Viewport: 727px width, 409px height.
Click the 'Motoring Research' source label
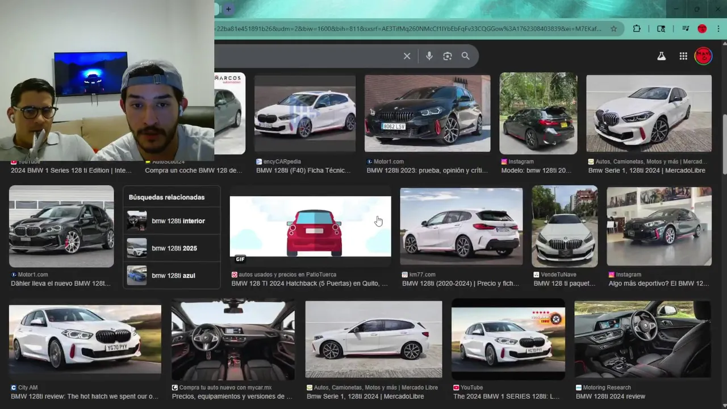[x=607, y=387]
